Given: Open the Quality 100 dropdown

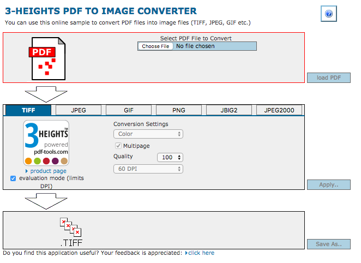Looking at the screenshot, I should click(170, 158).
